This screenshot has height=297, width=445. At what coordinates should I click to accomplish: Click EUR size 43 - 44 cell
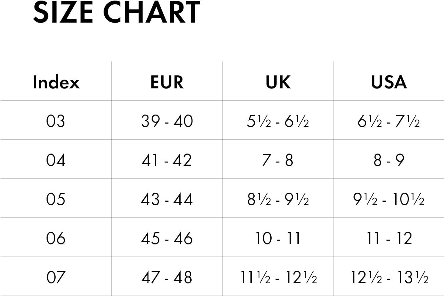click(x=167, y=199)
